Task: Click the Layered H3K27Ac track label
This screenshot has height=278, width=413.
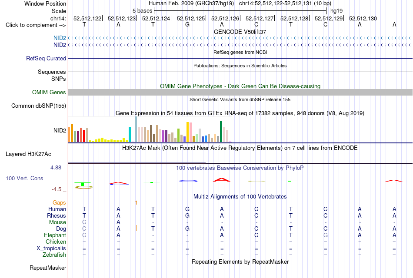Action: (28, 154)
